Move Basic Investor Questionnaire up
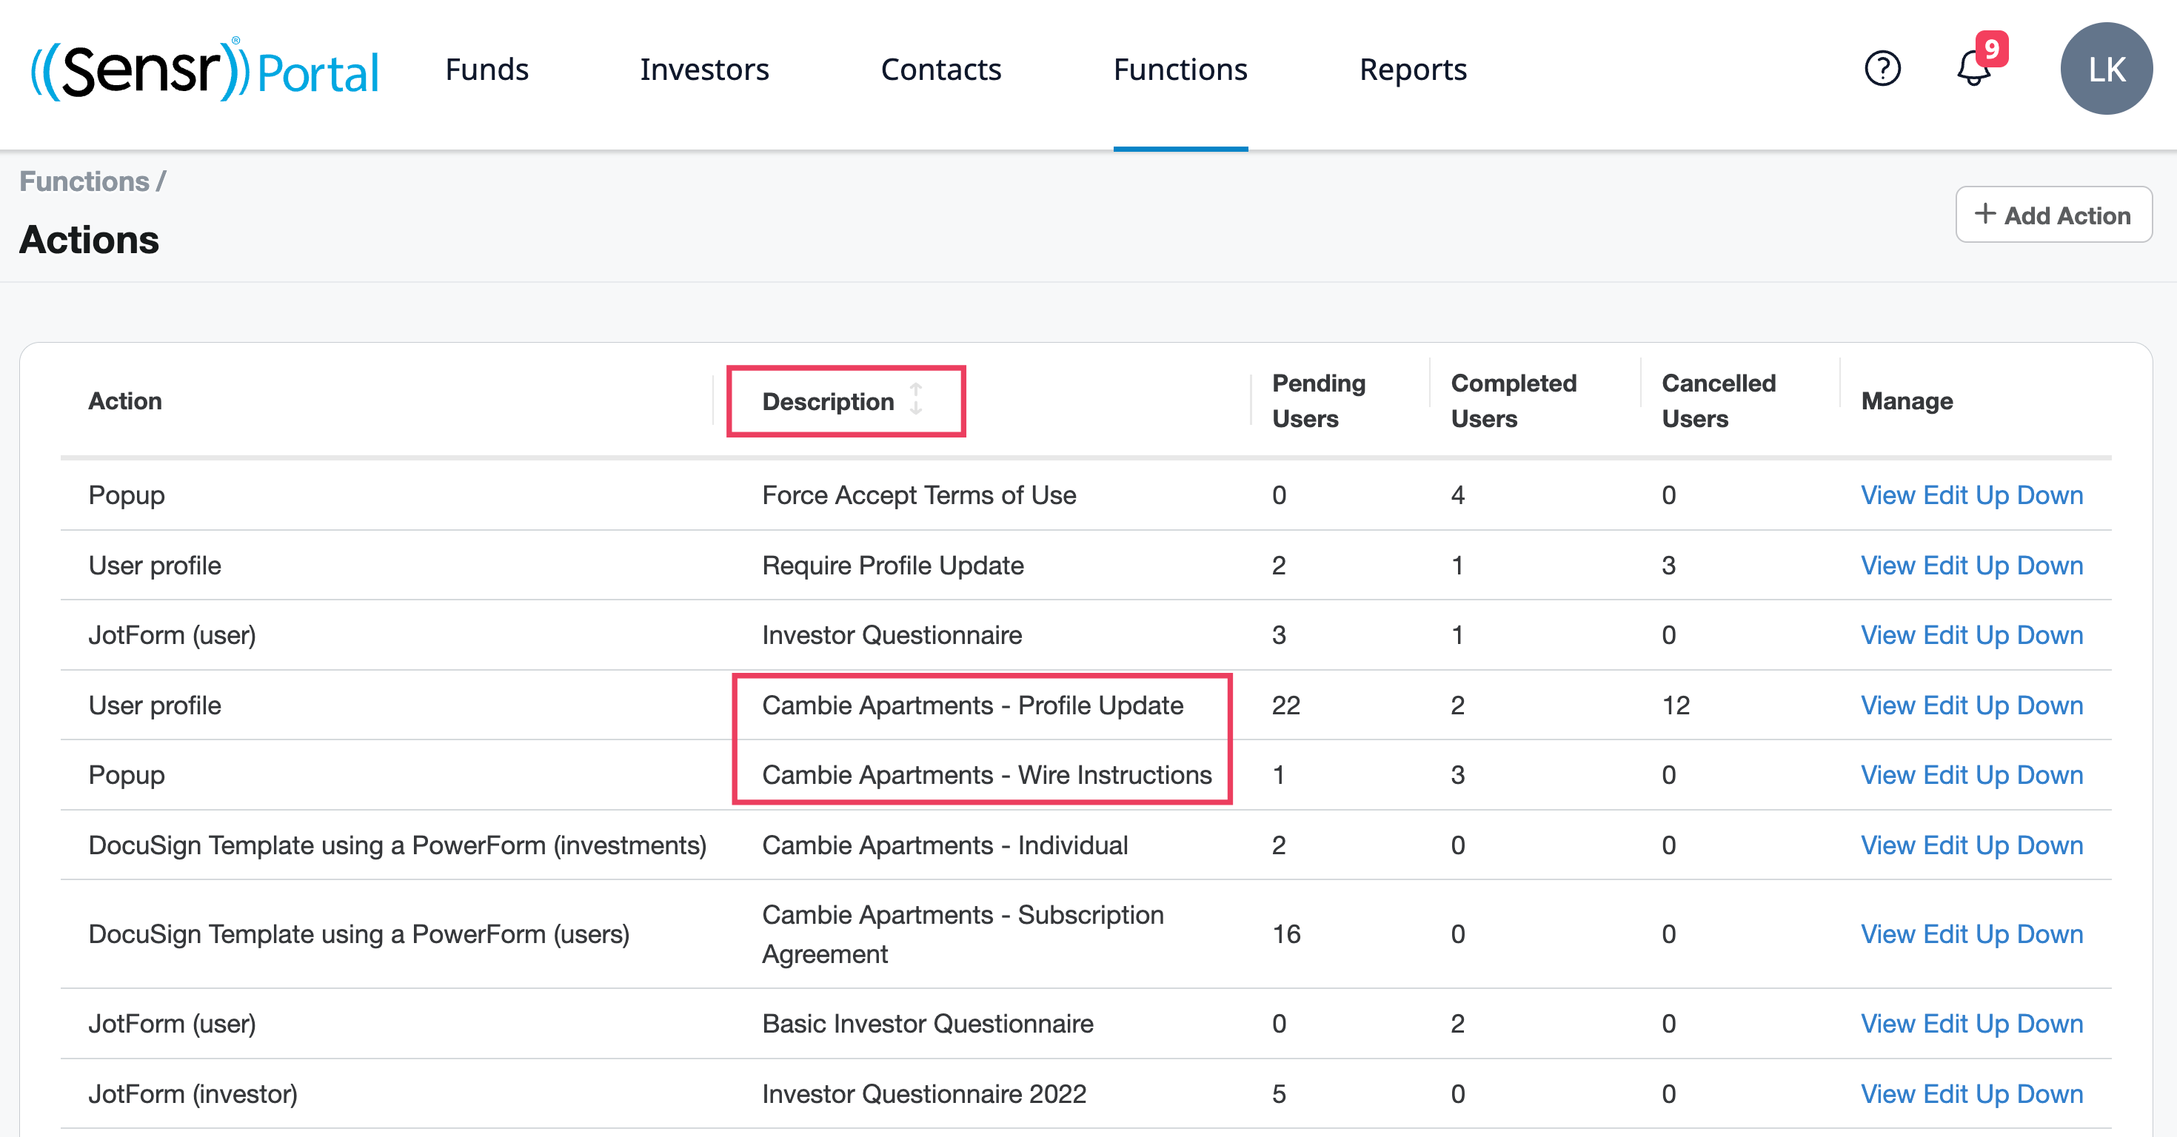The width and height of the screenshot is (2177, 1137). 1992,1023
